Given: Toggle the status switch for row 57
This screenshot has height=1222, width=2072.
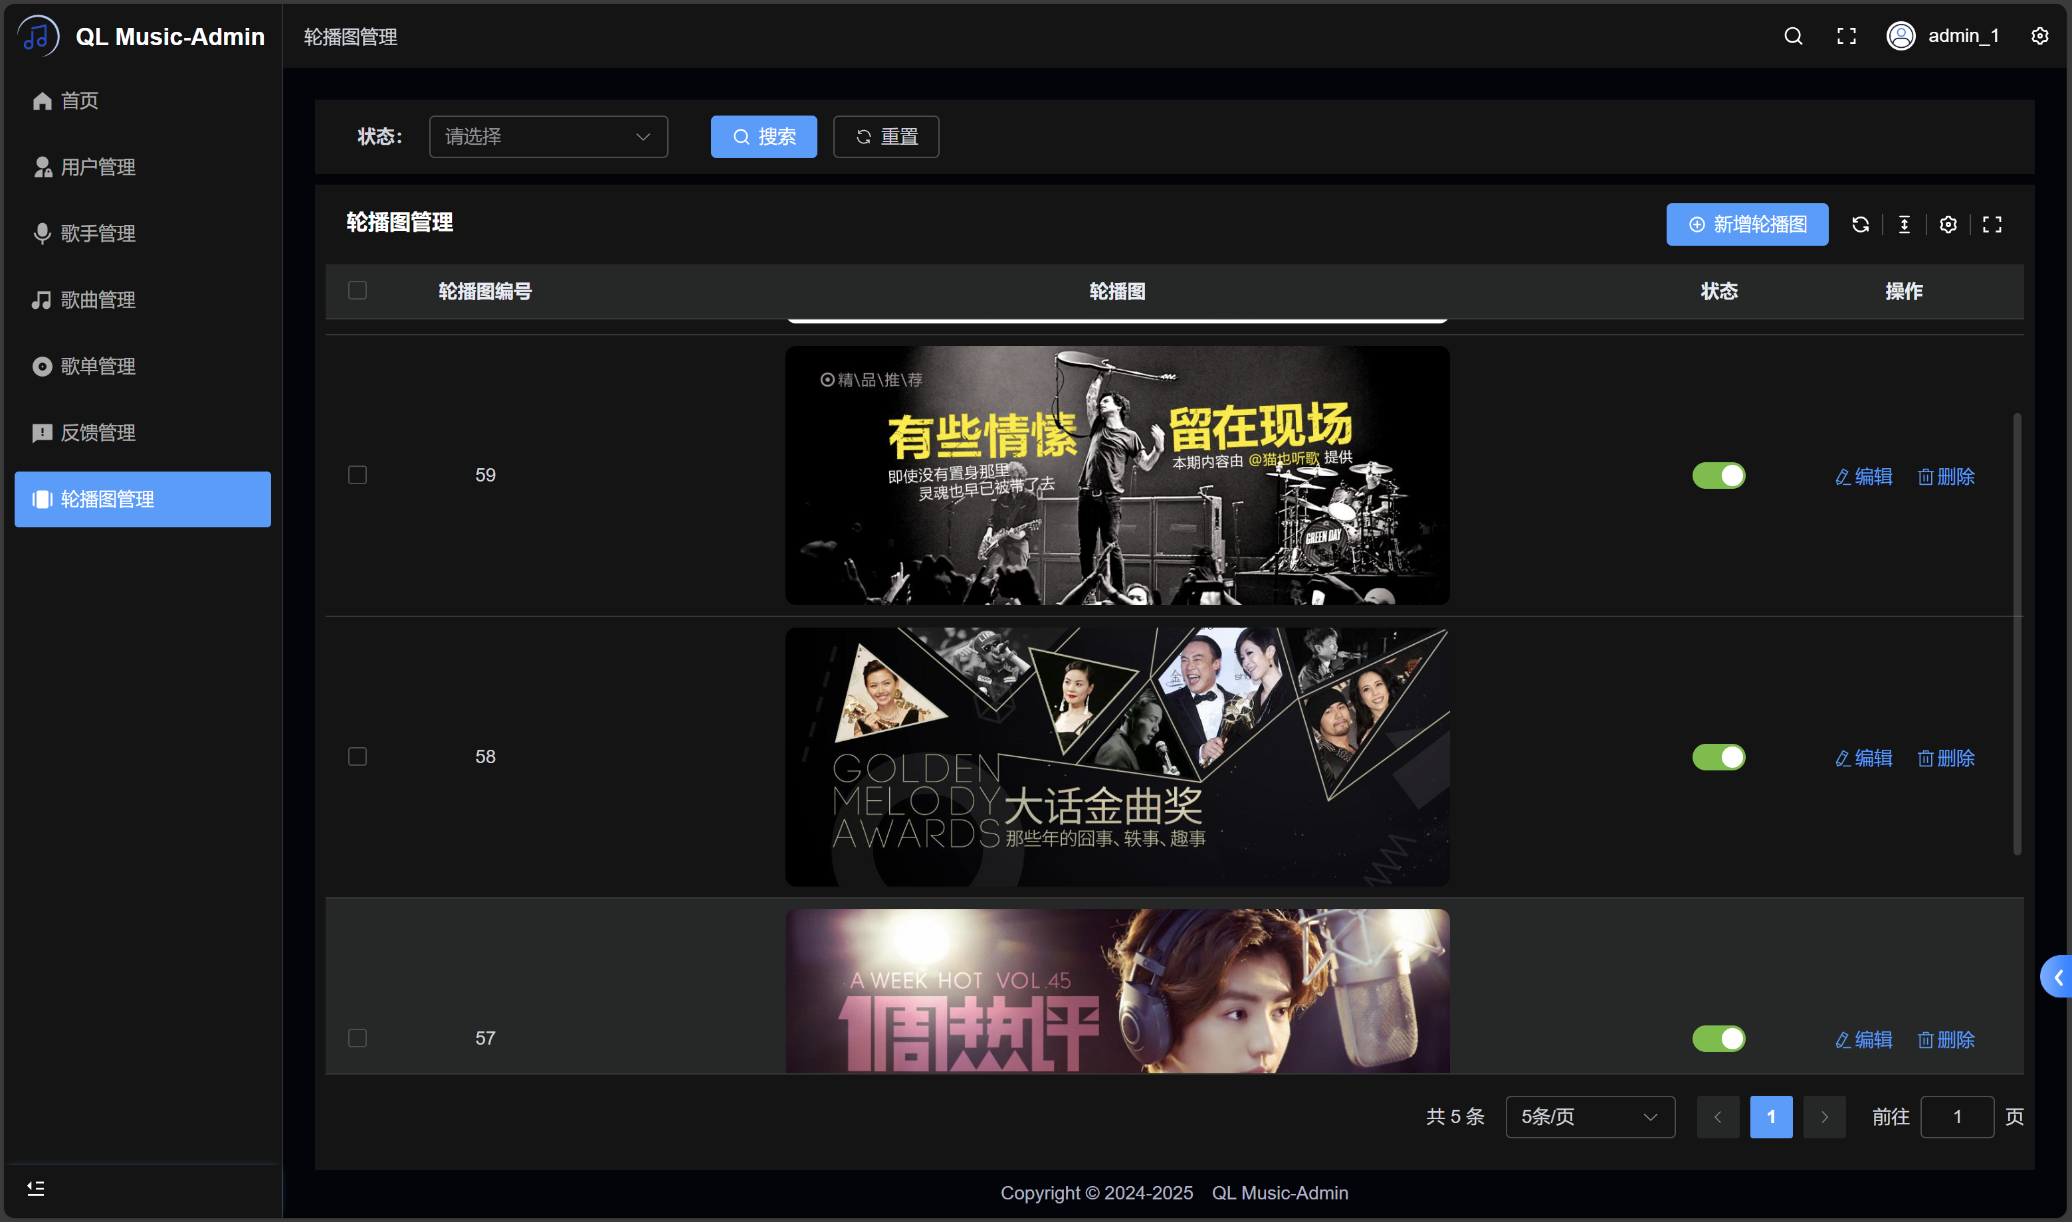Looking at the screenshot, I should (x=1718, y=1039).
